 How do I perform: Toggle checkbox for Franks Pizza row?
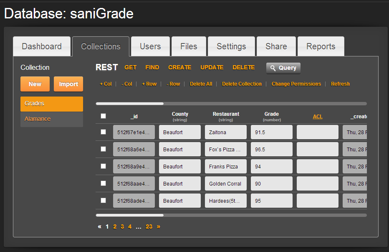pos(104,166)
